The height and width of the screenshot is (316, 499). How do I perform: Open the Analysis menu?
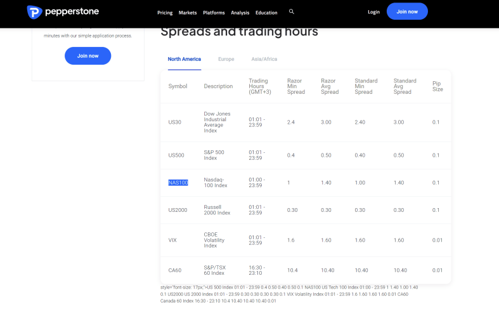240,13
